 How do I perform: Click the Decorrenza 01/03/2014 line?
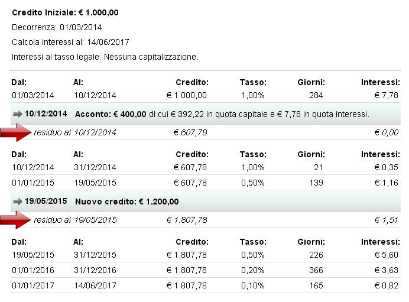tap(57, 27)
